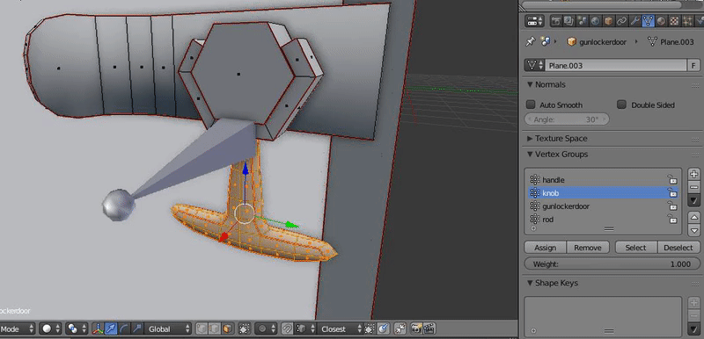
Task: Click the Assign button
Action: [546, 248]
